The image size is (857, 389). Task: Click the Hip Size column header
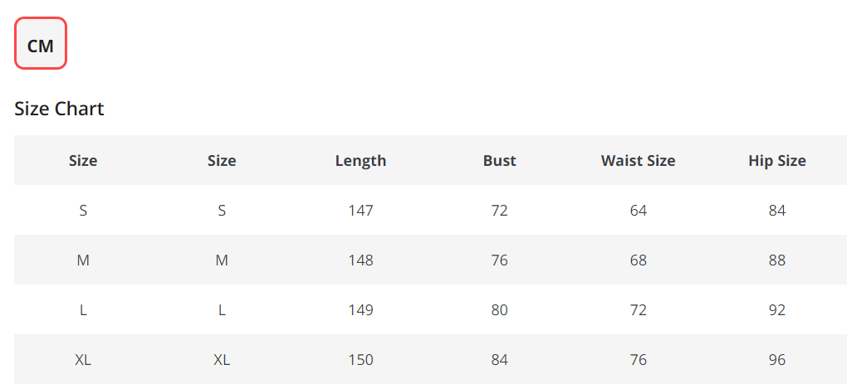(x=777, y=160)
